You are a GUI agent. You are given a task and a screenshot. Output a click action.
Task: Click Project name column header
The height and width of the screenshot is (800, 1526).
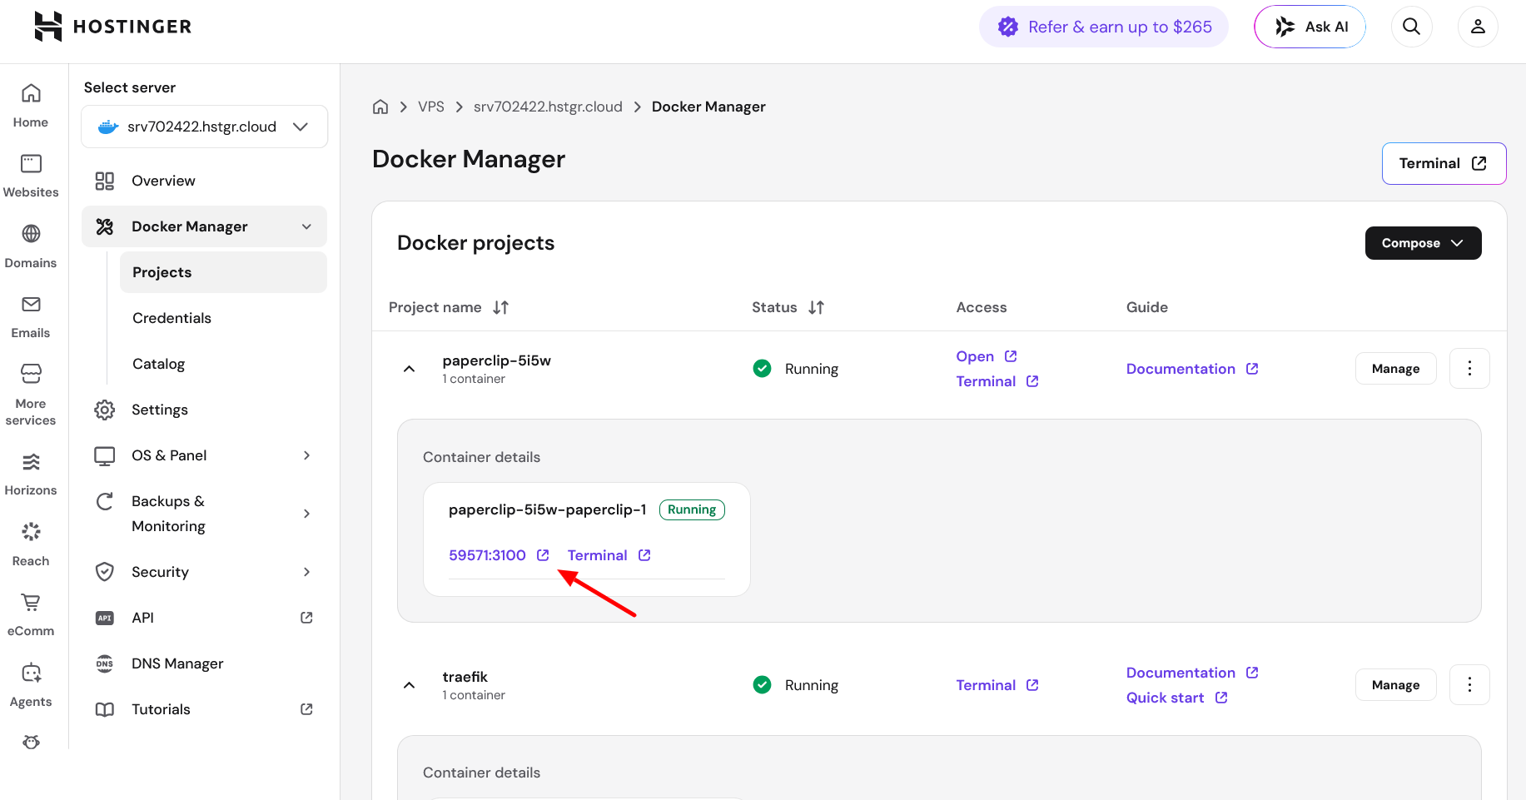point(435,307)
